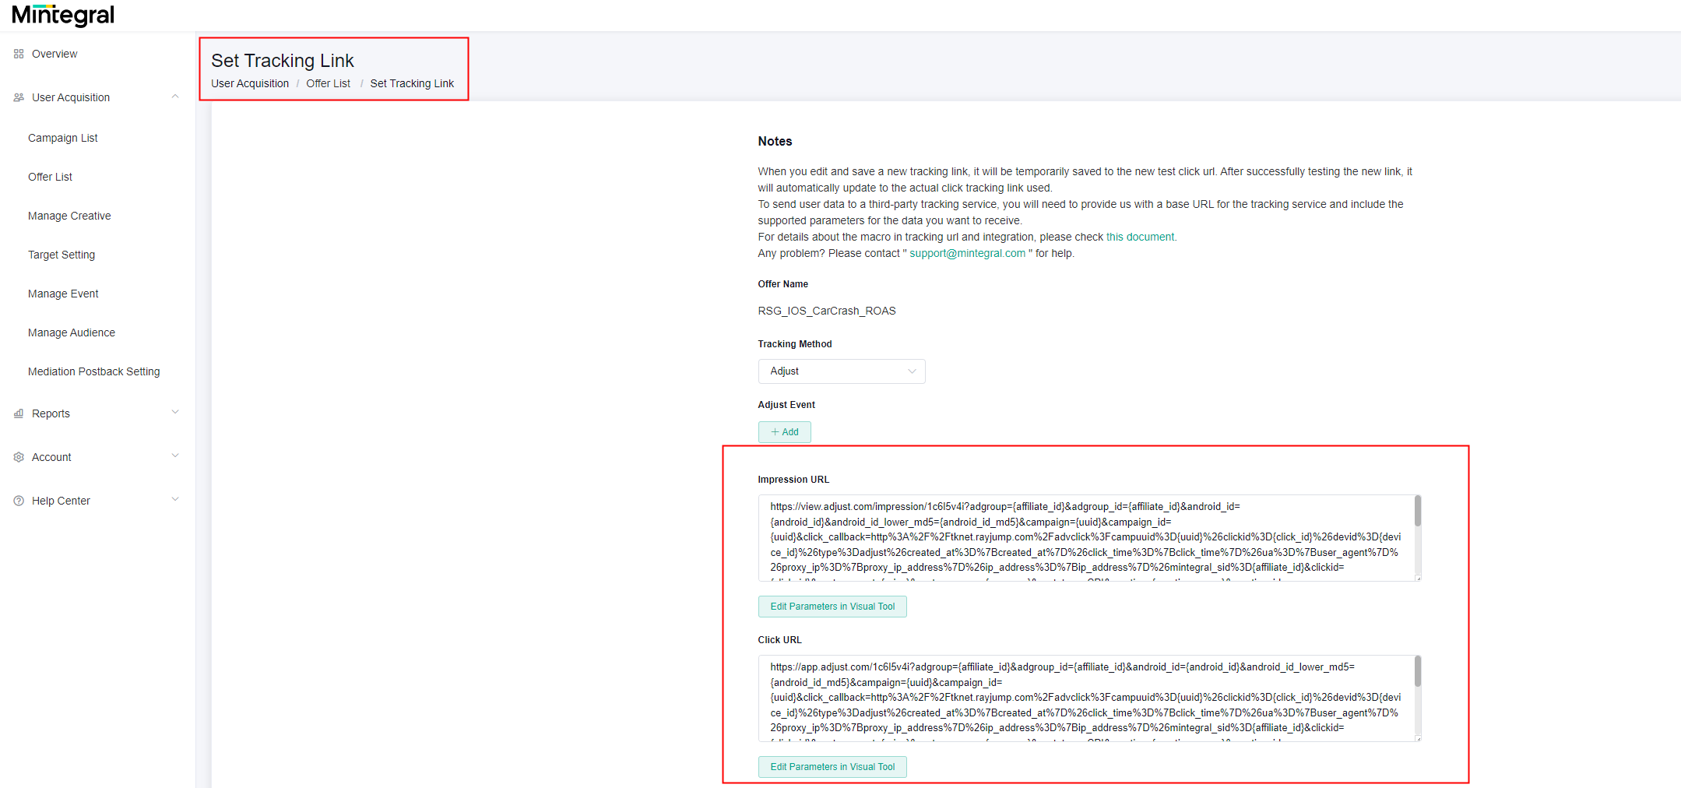Select Campaign List in sidebar
This screenshot has width=1681, height=788.
(x=62, y=138)
